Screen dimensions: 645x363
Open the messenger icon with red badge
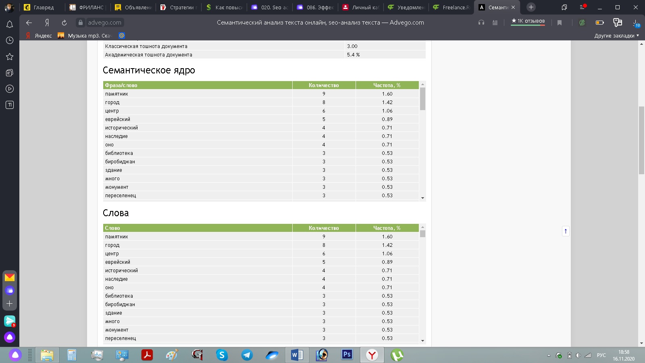(10, 321)
